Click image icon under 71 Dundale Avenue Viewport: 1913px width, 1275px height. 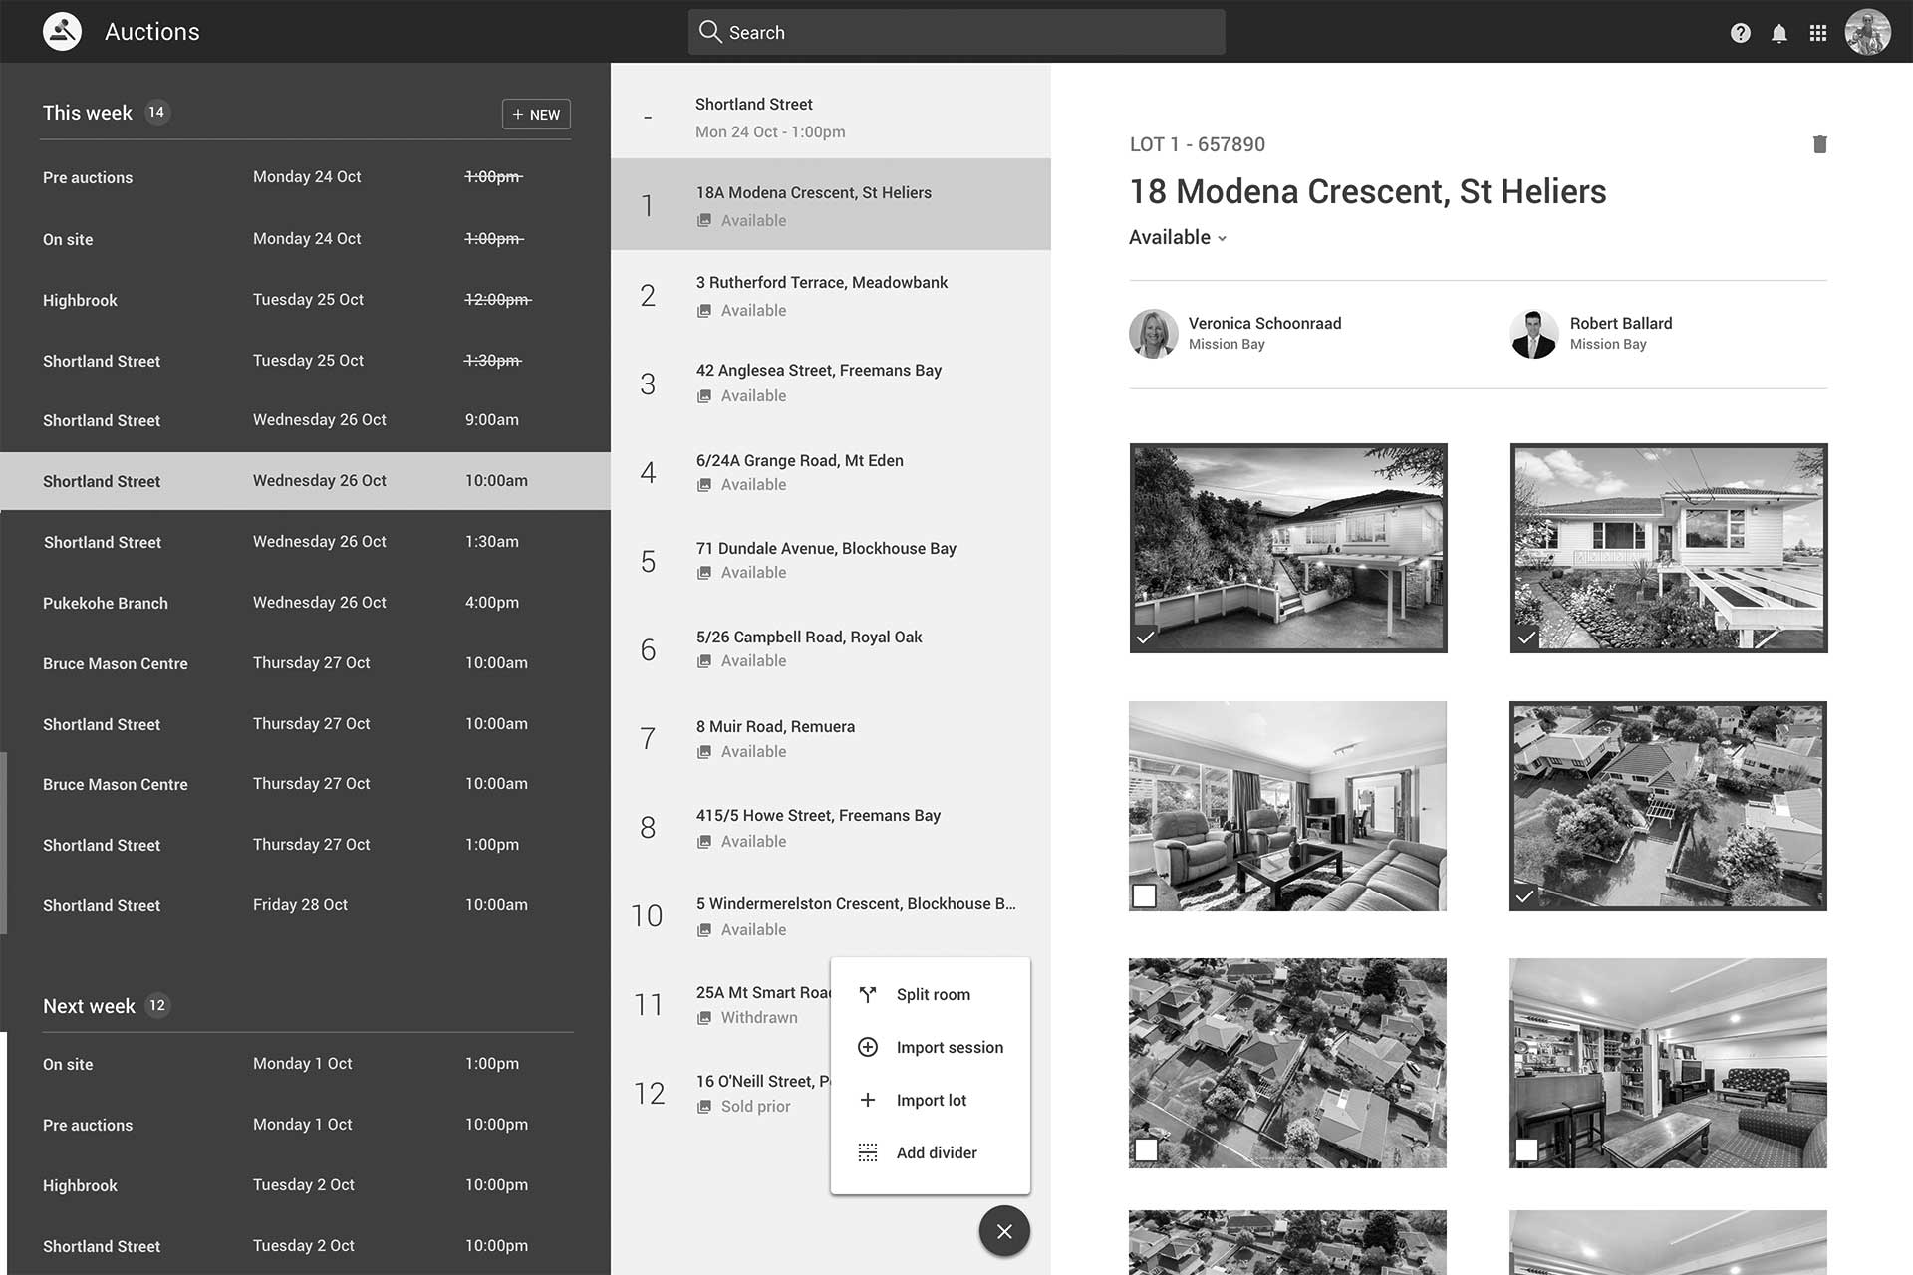(x=704, y=573)
